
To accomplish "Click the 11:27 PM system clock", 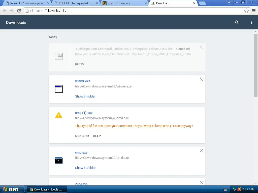I will click(249, 189).
